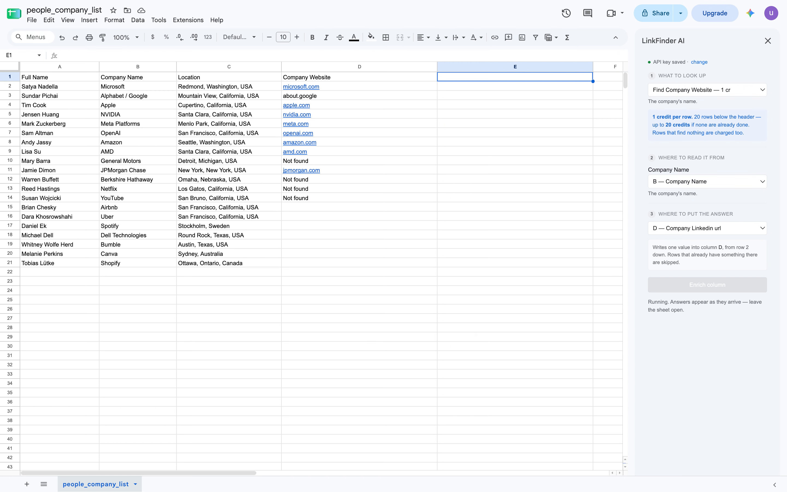This screenshot has height=492, width=787.
Task: Open the more number formats 123 button
Action: click(x=207, y=37)
